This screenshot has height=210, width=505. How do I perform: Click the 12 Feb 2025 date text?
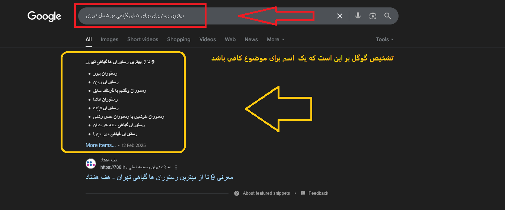pos(134,145)
